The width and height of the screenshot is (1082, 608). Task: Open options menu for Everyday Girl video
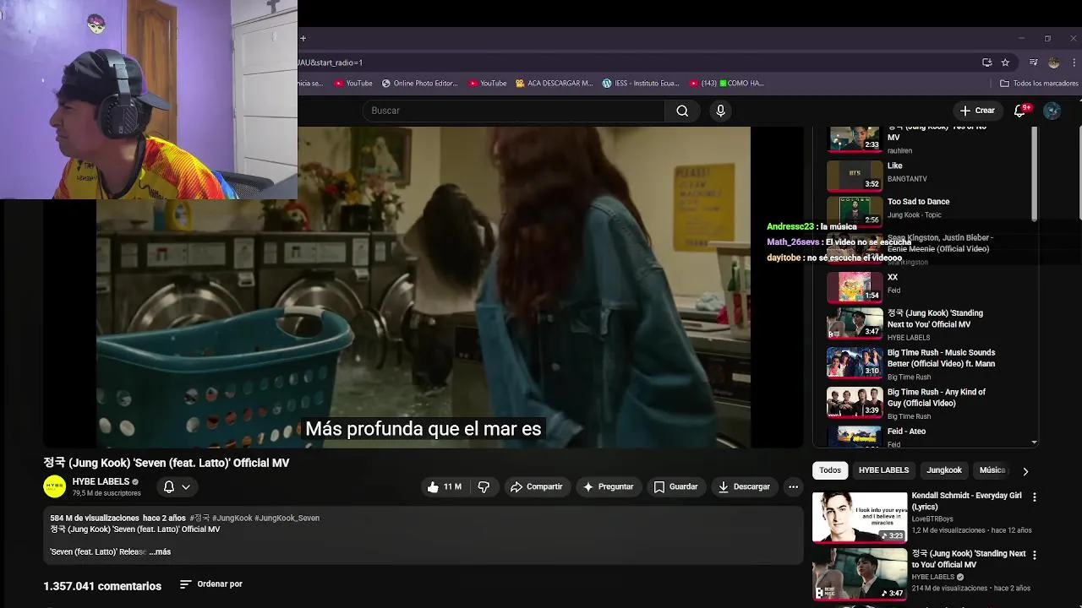point(1034,497)
